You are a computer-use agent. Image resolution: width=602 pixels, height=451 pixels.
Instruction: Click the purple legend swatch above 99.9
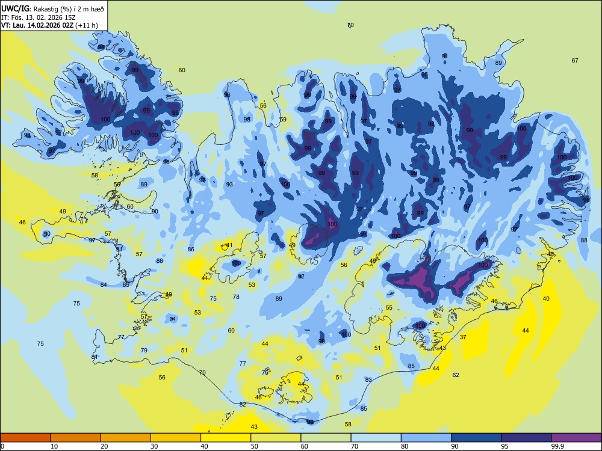576,438
